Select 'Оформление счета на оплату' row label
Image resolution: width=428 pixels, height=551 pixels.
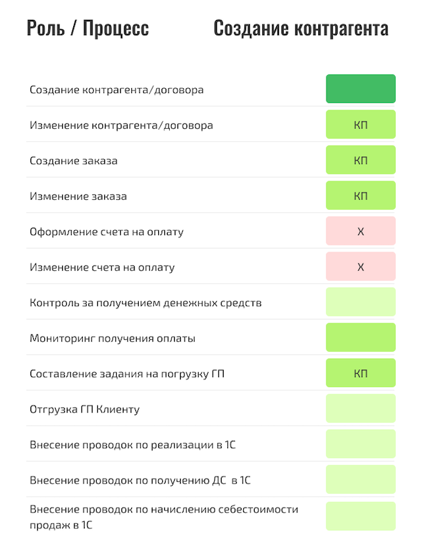[x=106, y=232]
